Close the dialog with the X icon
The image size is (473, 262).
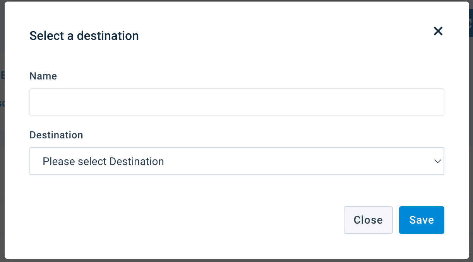pos(438,31)
